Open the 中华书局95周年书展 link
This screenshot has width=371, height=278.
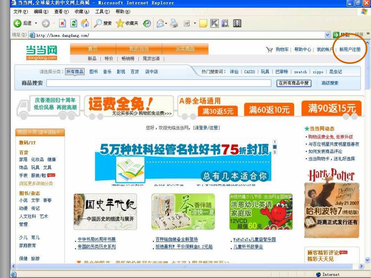[x=97, y=239]
